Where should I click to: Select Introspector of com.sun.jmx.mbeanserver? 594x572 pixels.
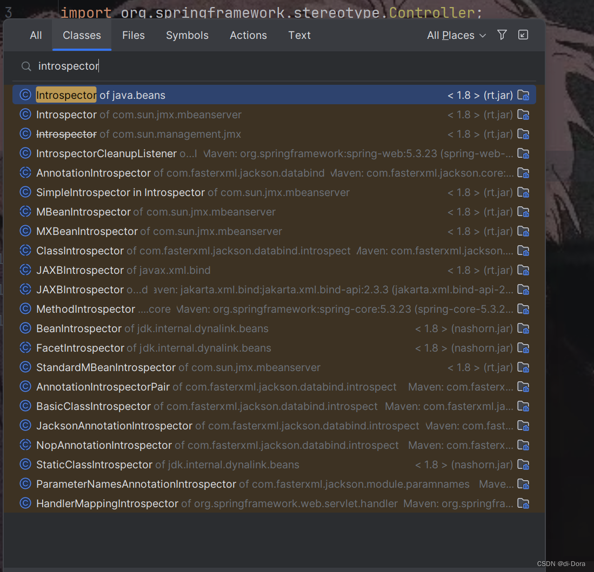tap(274, 115)
